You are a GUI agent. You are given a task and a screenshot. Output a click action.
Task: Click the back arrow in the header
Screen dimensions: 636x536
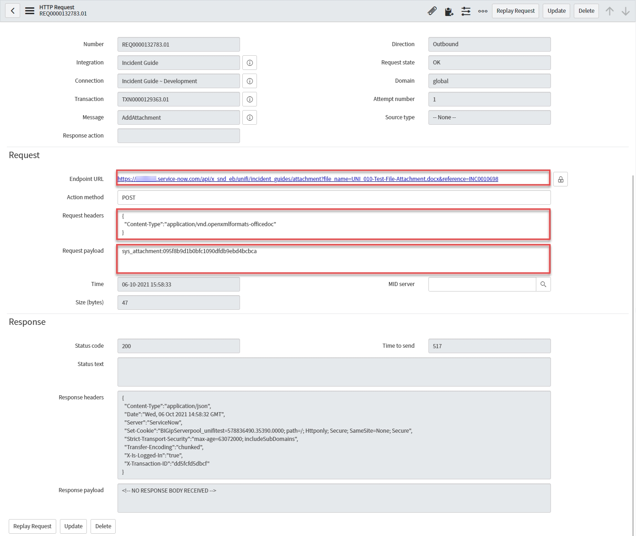pos(13,11)
